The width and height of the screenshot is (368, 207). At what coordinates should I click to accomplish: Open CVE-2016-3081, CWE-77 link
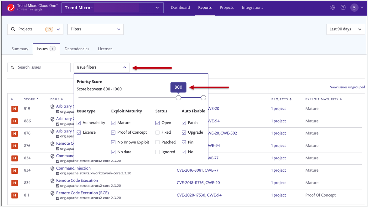(x=197, y=170)
